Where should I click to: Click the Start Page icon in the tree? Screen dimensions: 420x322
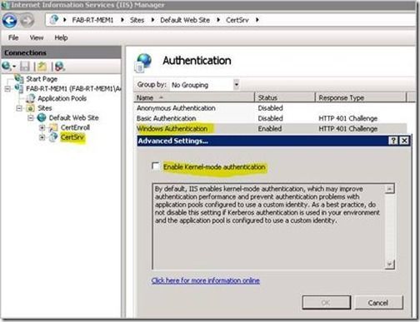pyautogui.click(x=19, y=78)
